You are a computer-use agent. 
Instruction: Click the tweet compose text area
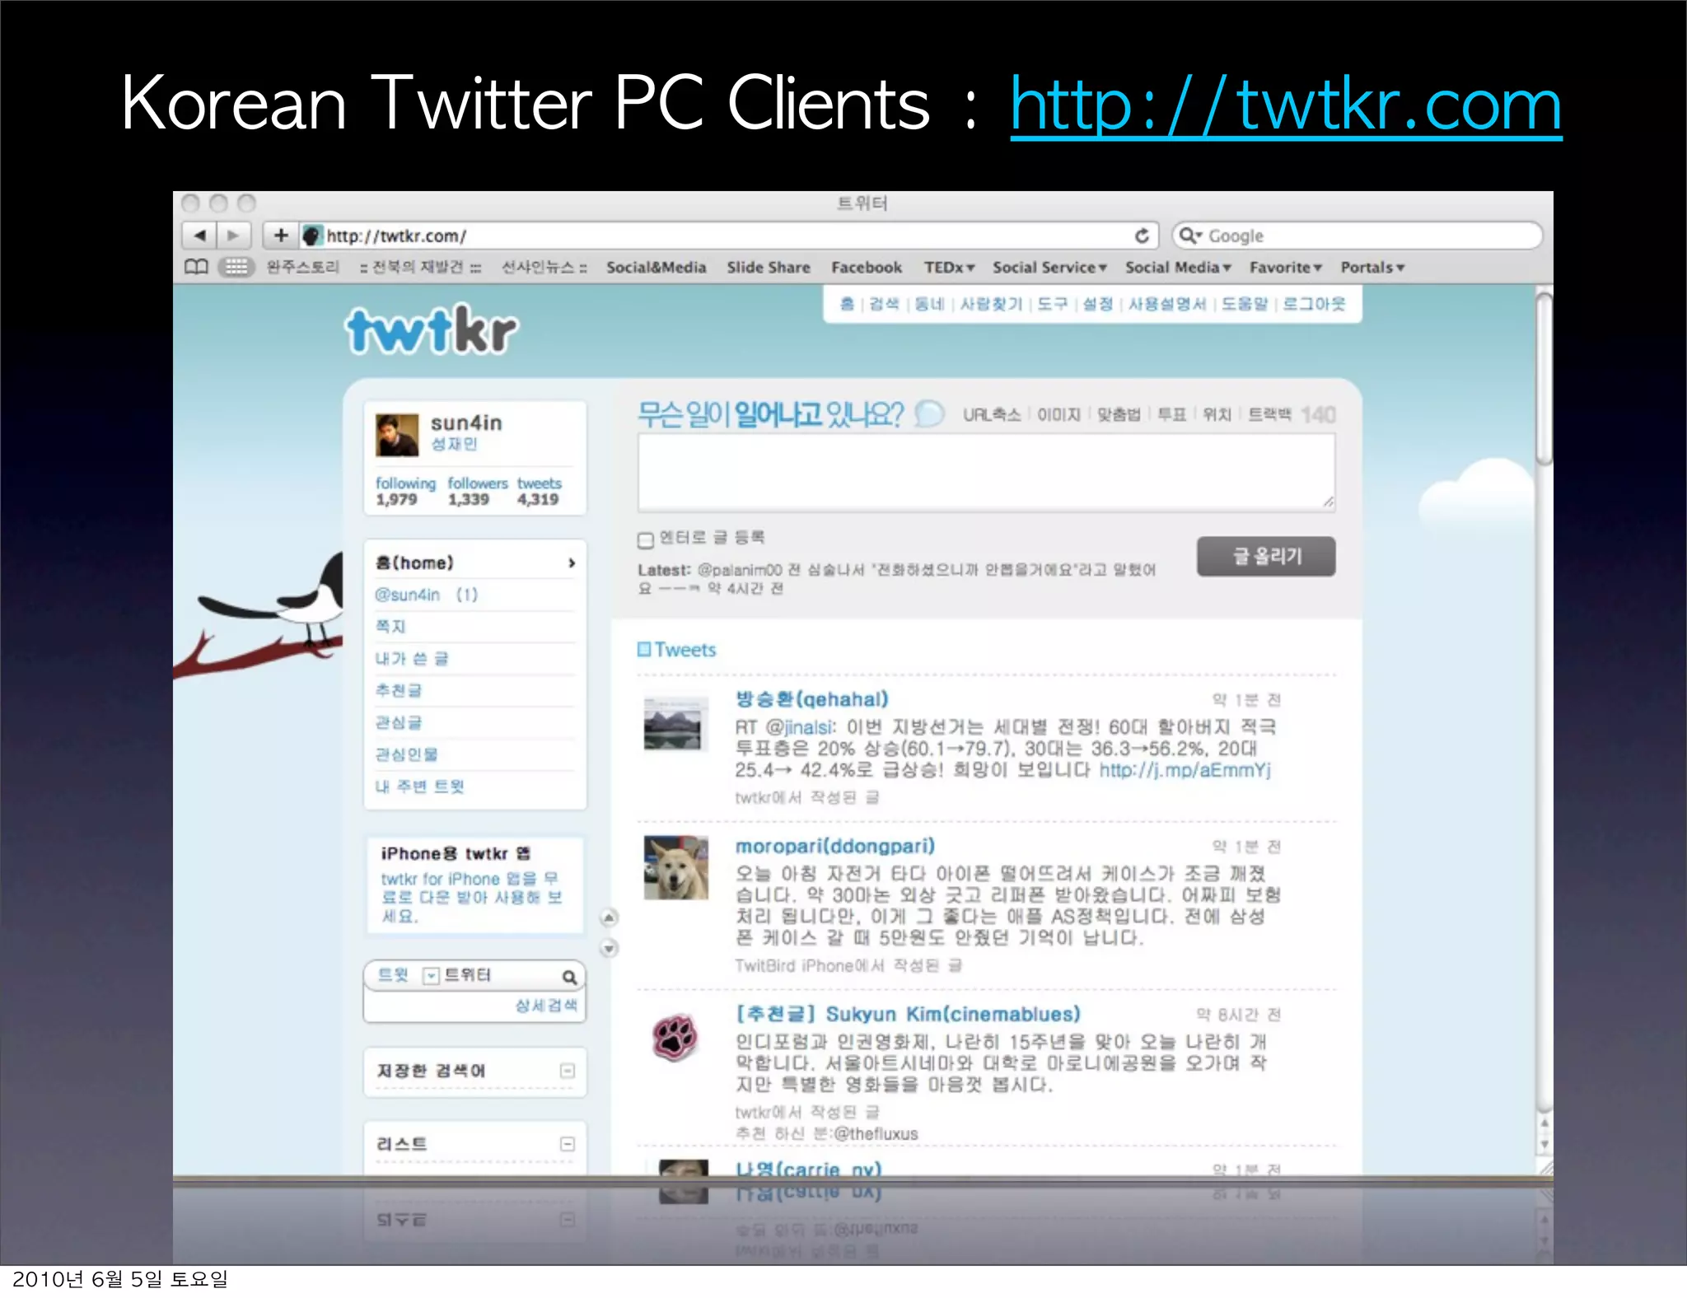pyautogui.click(x=985, y=471)
